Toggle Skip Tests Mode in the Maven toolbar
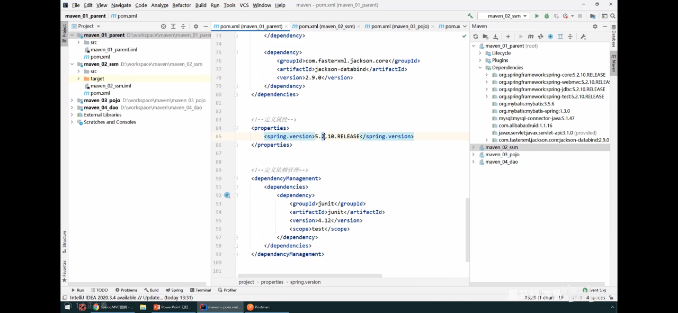 tap(540, 37)
